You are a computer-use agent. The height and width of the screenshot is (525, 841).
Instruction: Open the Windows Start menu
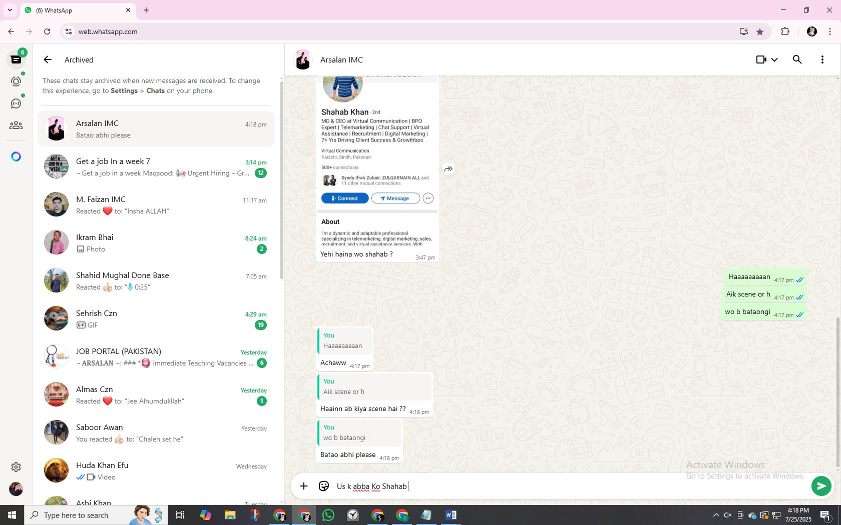pos(12,515)
